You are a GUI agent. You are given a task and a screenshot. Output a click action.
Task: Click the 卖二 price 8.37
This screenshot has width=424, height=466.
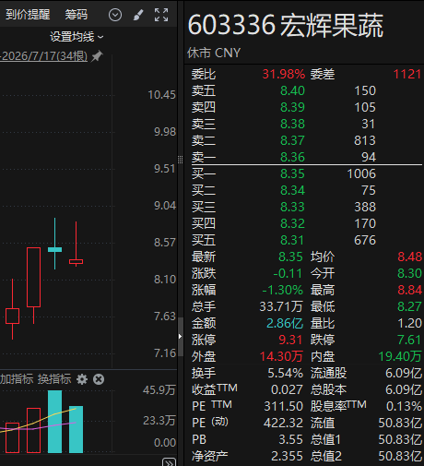point(292,140)
